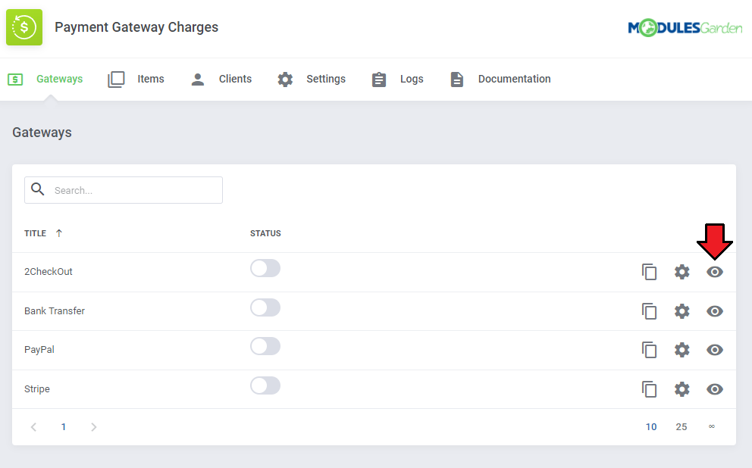Show unlimited entries with infinity option
Image resolution: width=752 pixels, height=468 pixels.
pyautogui.click(x=712, y=426)
